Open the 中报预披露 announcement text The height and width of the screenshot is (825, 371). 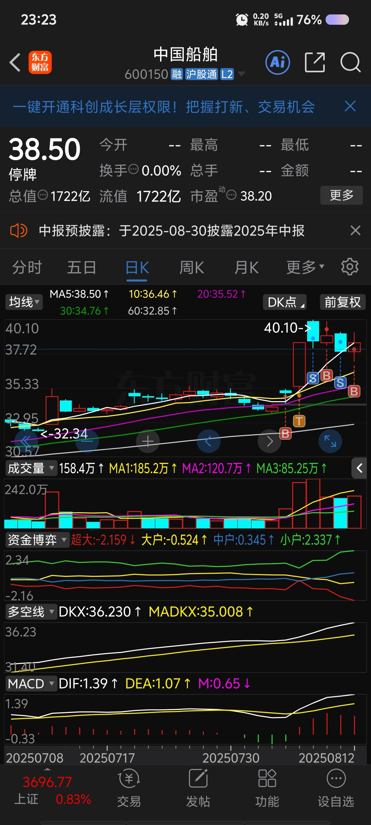click(172, 231)
